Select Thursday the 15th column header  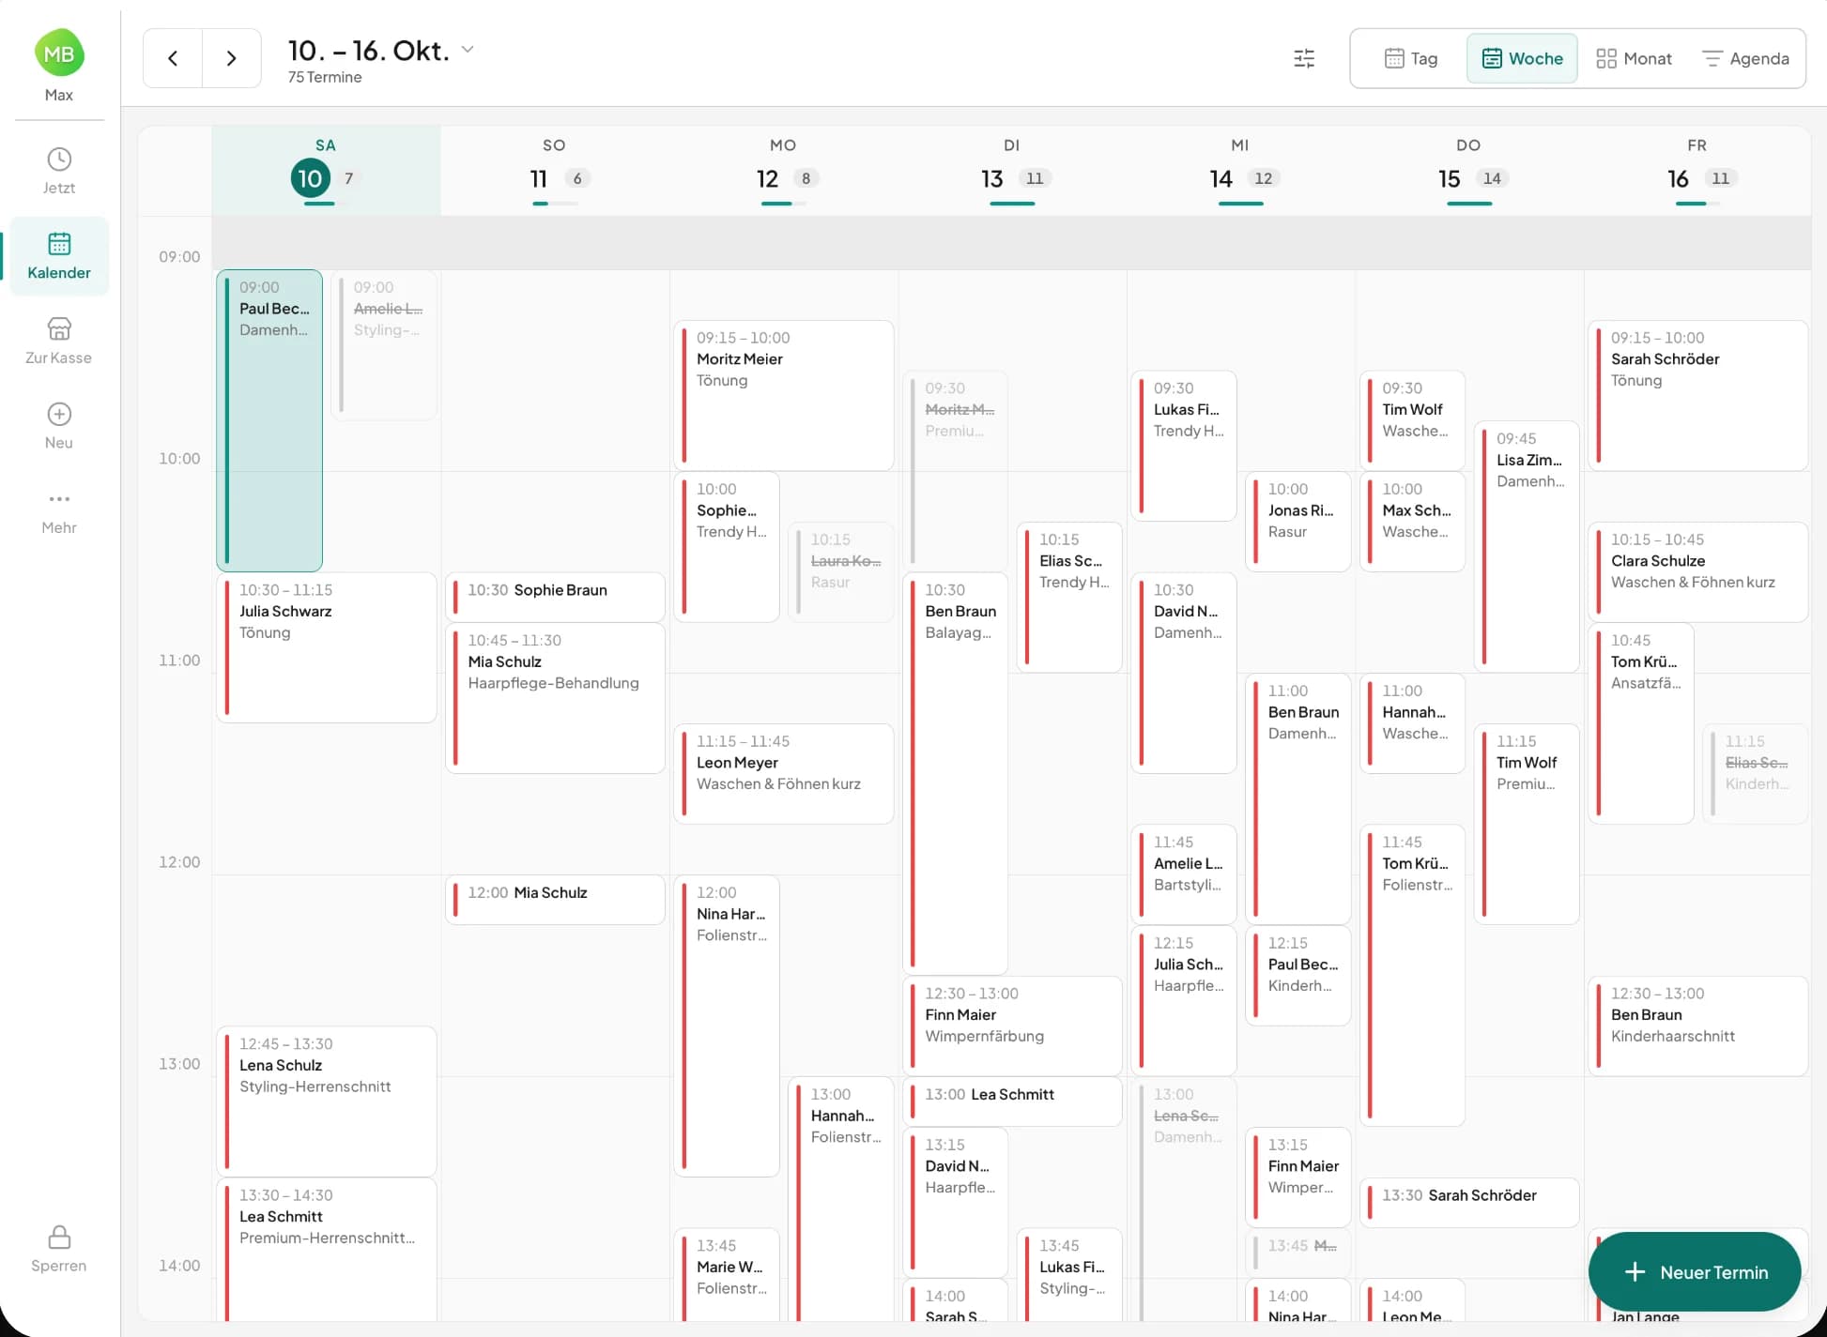[1468, 171]
